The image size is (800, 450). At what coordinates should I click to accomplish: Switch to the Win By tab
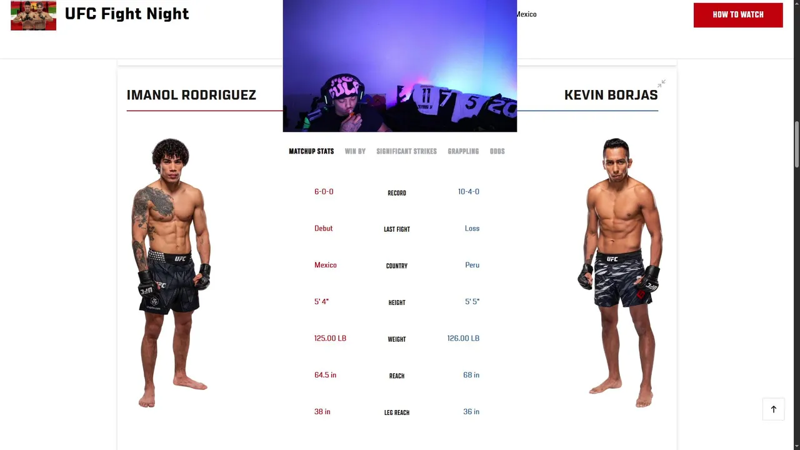click(x=355, y=151)
